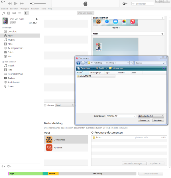Click the Zoeken field in Toevoegen dialog
The height and width of the screenshot is (178, 171).
[150, 63]
